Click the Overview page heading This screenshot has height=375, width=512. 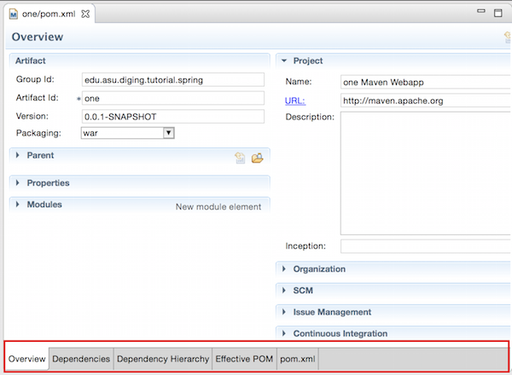tap(38, 37)
